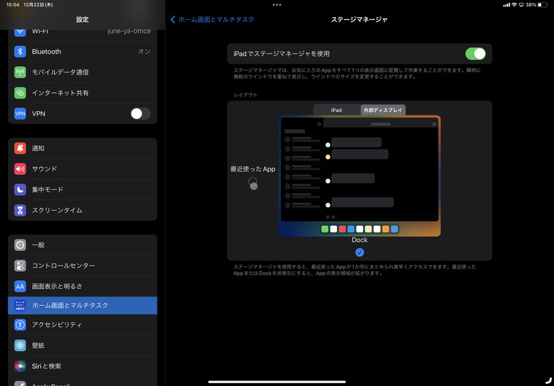Tap the Internet sharing hotspot icon
554x386 pixels.
(x=20, y=93)
